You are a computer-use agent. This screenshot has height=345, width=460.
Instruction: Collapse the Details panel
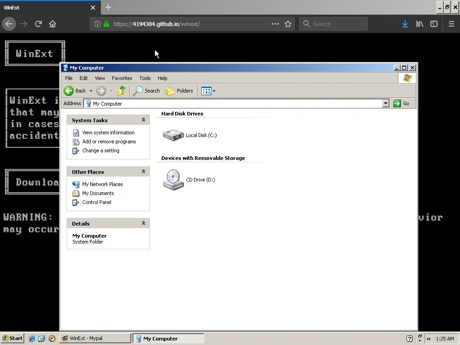click(x=143, y=223)
